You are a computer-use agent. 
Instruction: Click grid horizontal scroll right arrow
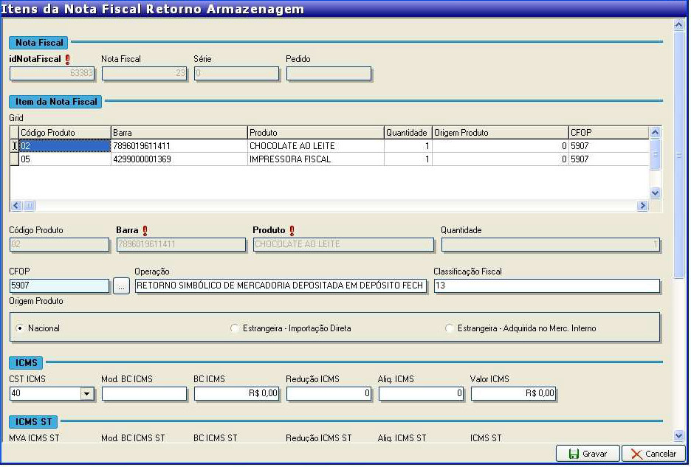click(x=642, y=206)
